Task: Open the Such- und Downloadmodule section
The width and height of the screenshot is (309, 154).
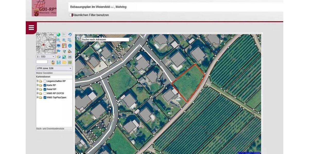Action: pos(50,129)
